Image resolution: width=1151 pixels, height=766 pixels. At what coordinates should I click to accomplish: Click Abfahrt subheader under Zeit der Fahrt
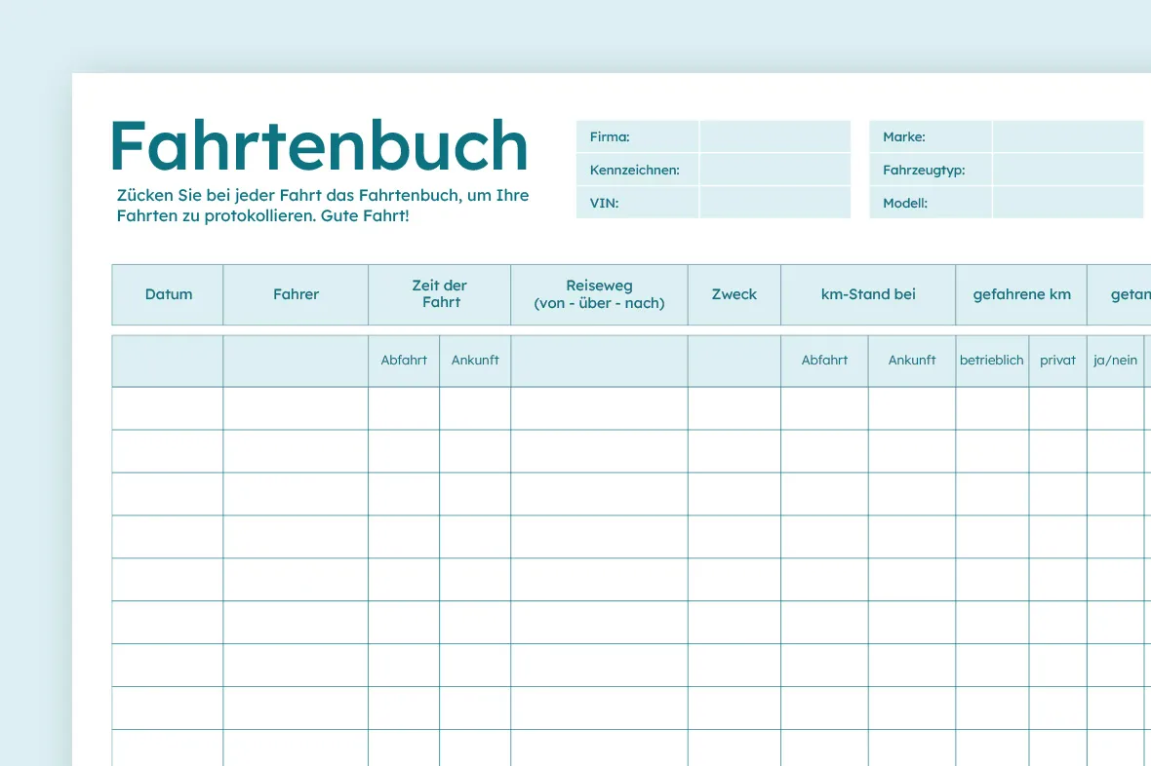(404, 361)
